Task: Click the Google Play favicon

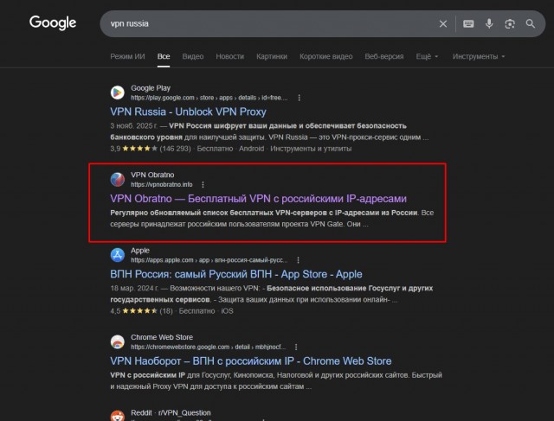Action: [x=118, y=92]
